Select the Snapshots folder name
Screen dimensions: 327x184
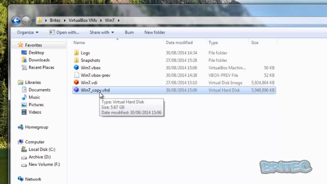pyautogui.click(x=90, y=60)
